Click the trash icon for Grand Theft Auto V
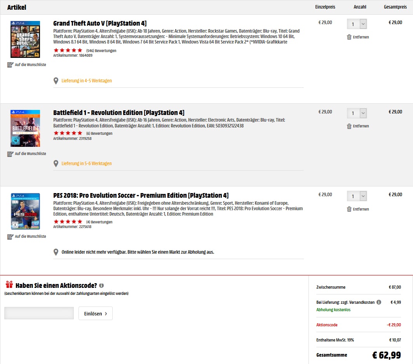Screen dimensions: 413x364 349,37
